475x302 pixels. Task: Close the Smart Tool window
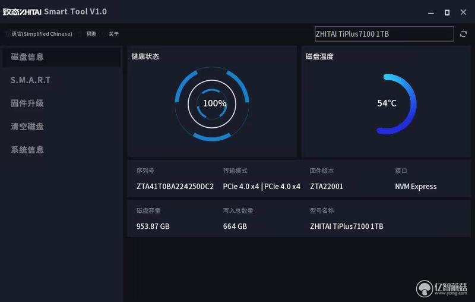click(463, 12)
